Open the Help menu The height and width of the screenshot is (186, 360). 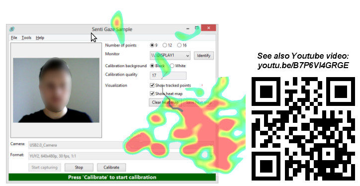point(40,38)
